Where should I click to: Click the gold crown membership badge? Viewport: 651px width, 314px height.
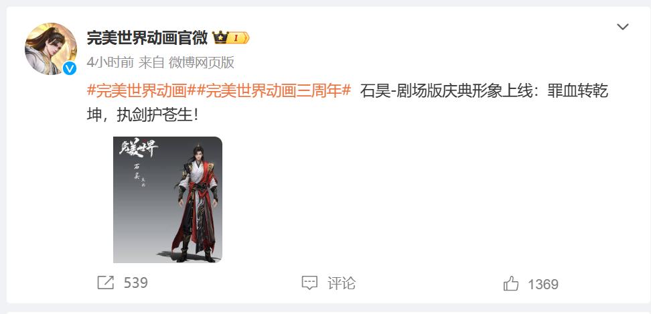220,38
